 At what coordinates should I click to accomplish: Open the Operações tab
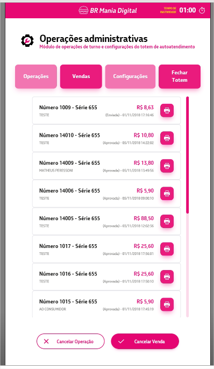click(x=36, y=76)
